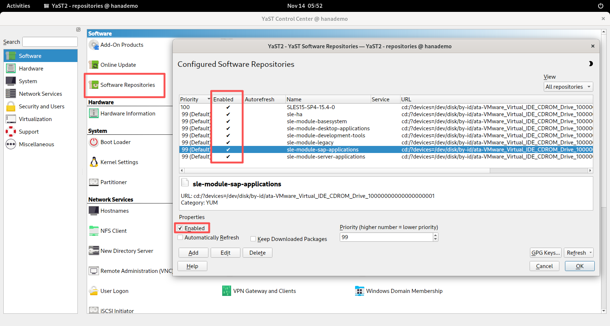Image resolution: width=610 pixels, height=326 pixels.
Task: Select sle-module-development-tools repository row
Action: click(386, 136)
